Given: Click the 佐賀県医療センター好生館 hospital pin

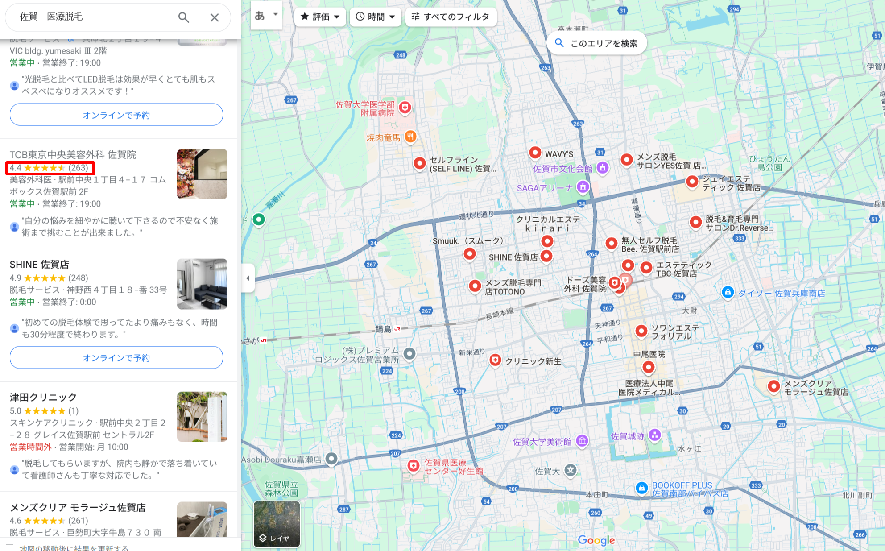Looking at the screenshot, I should click(414, 466).
